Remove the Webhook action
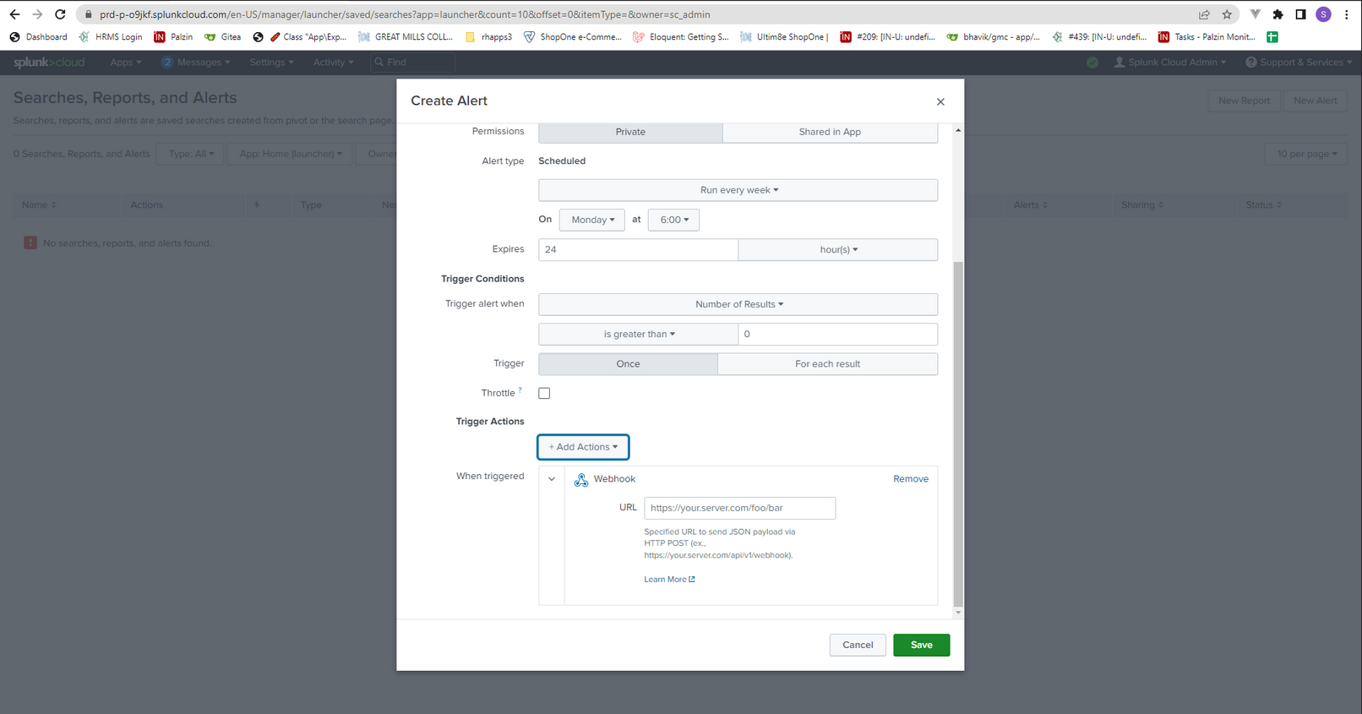This screenshot has height=714, width=1362. coord(911,479)
